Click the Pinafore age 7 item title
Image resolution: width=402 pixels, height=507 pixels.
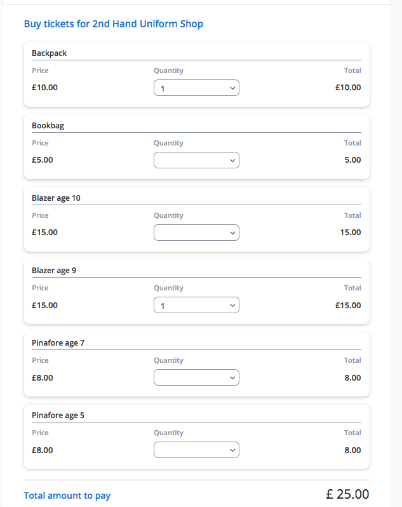58,343
